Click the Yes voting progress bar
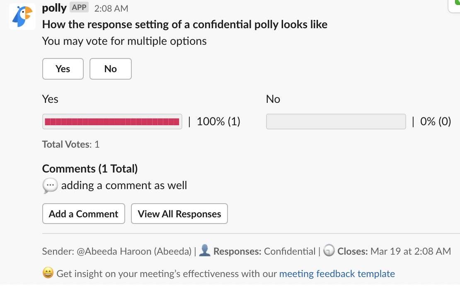 (x=112, y=122)
